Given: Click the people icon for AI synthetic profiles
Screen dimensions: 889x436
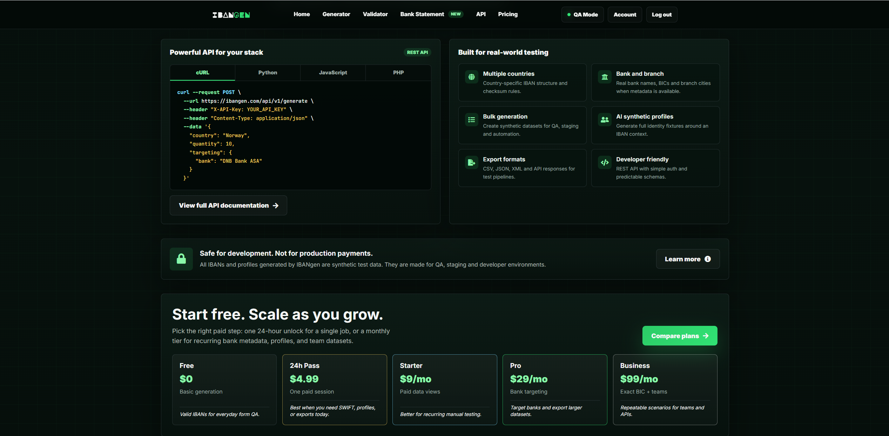Looking at the screenshot, I should [605, 120].
